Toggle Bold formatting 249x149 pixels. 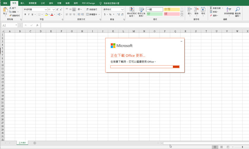[25, 14]
